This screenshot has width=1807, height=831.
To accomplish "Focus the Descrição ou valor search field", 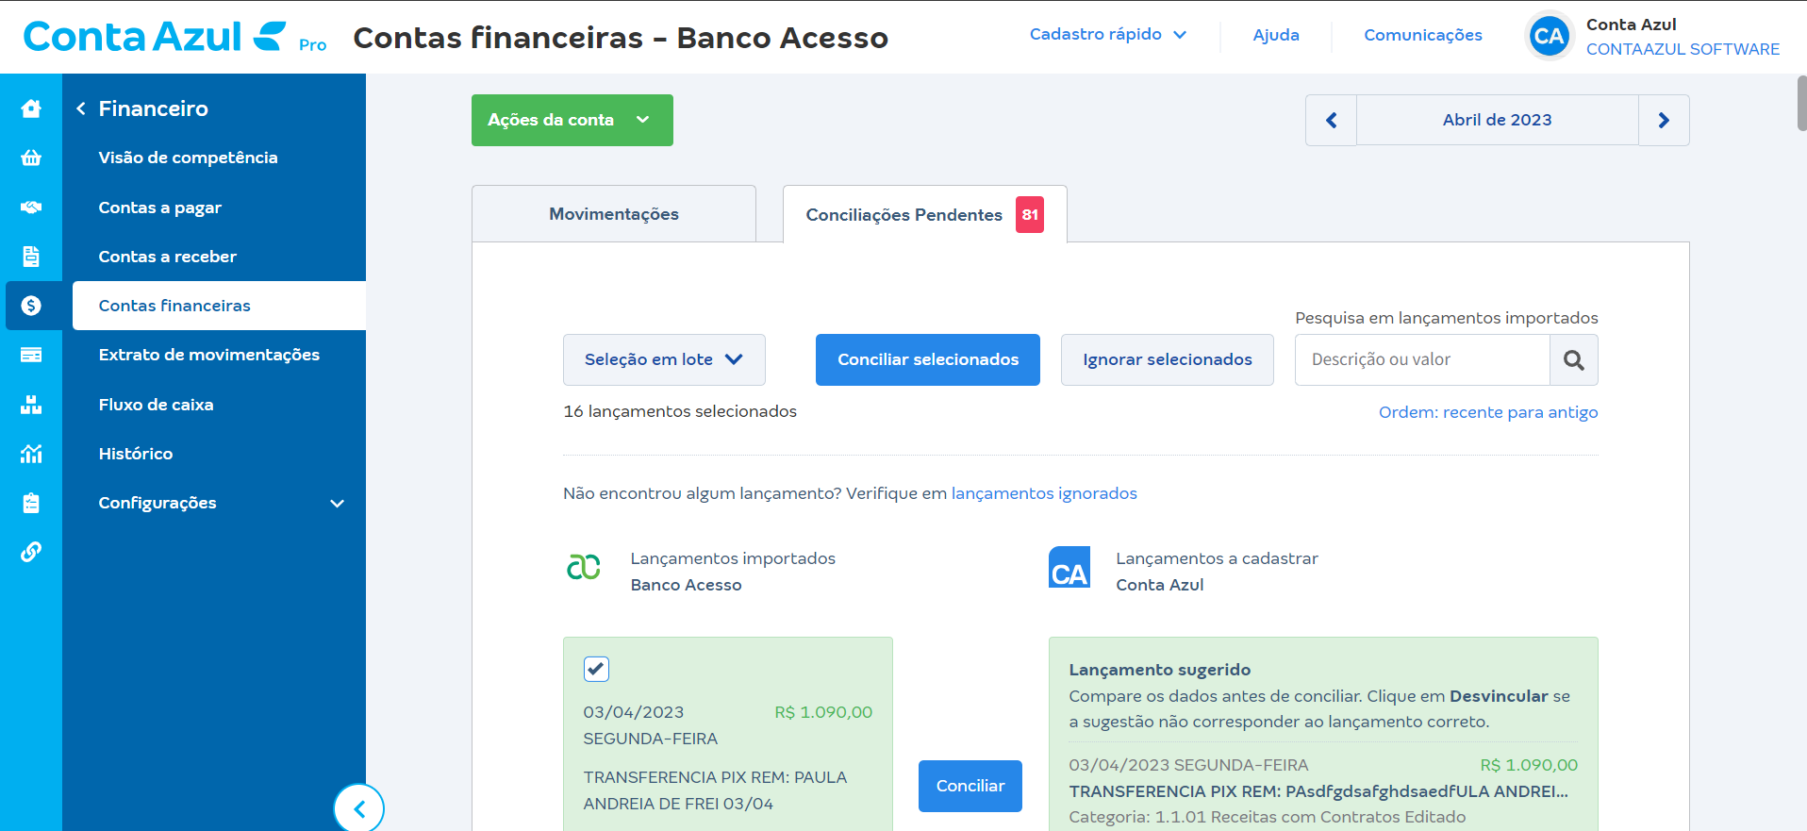I will [x=1422, y=359].
